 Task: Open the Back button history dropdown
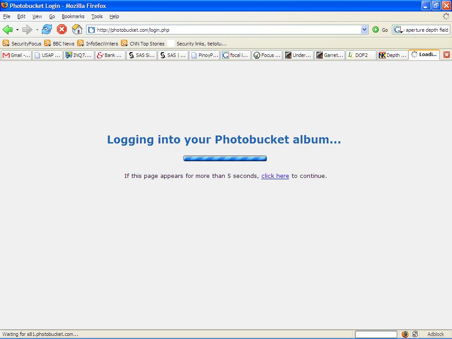[17, 30]
